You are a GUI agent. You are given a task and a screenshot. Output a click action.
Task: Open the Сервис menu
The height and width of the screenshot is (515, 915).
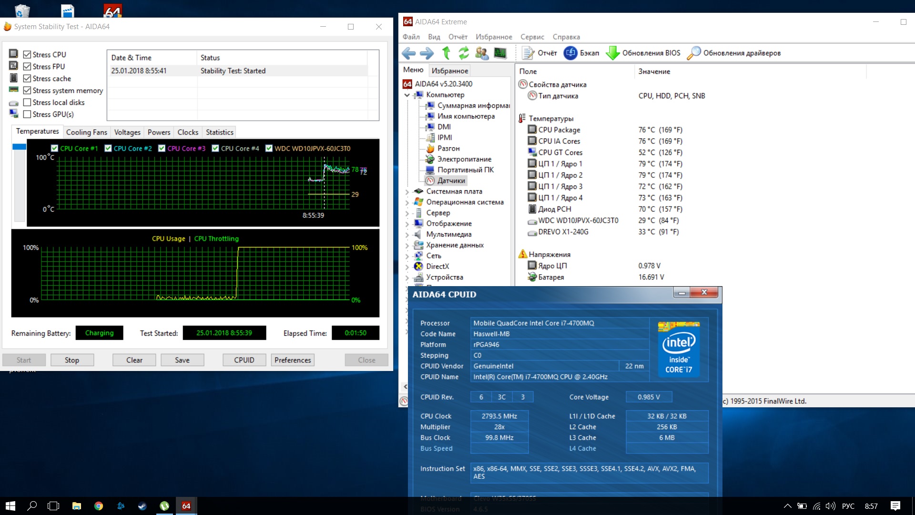click(x=532, y=37)
